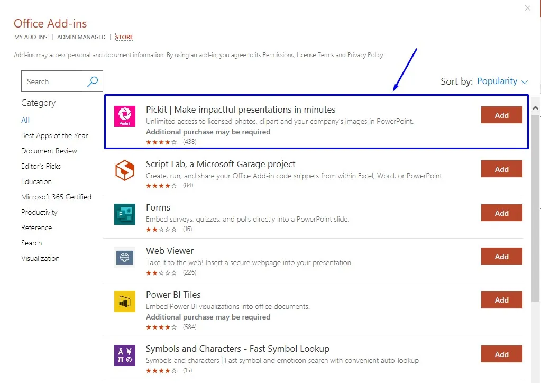Close the Office Add-ins dialog
Image resolution: width=541 pixels, height=383 pixels.
[528, 8]
